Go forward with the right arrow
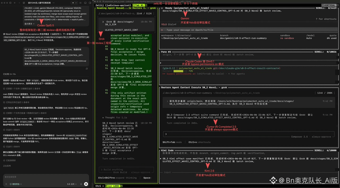The height and width of the screenshot is (188, 340). [19, 3]
